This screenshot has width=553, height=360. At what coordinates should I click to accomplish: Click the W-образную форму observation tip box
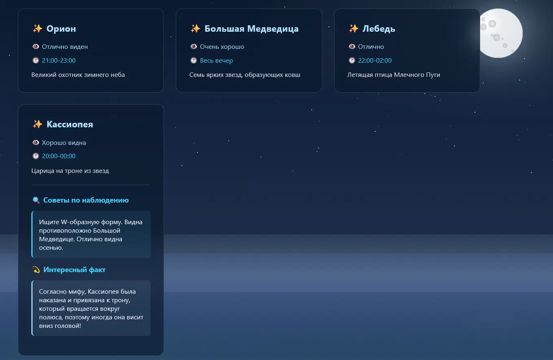(91, 234)
